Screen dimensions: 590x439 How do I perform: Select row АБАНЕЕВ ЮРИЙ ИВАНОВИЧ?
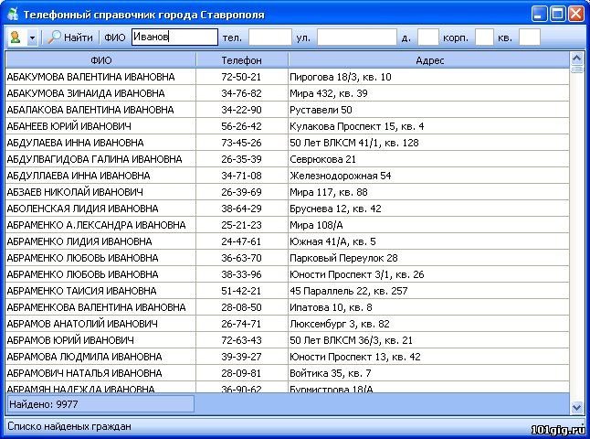pos(288,126)
